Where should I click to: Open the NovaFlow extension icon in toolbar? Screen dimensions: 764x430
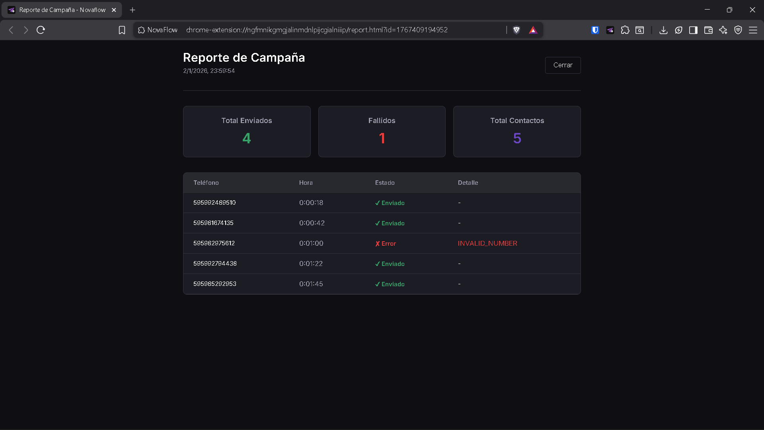click(x=610, y=30)
